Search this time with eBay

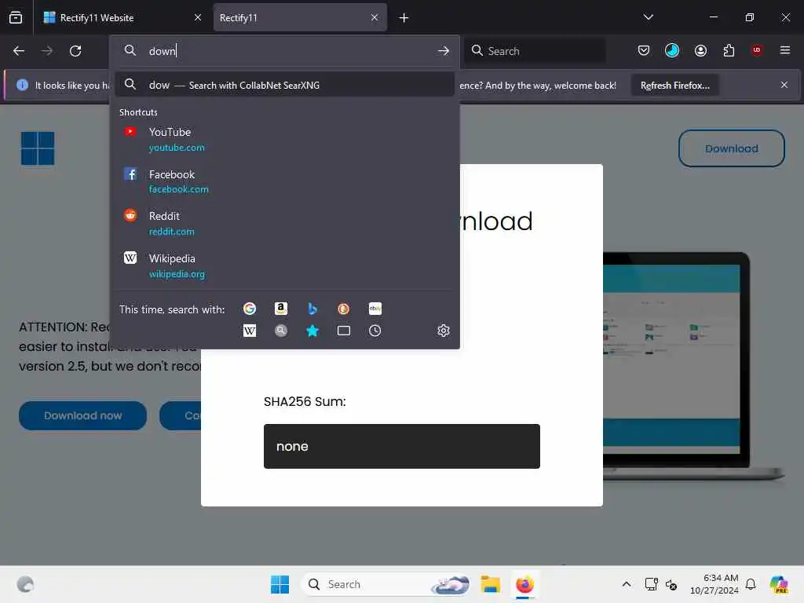[375, 309]
